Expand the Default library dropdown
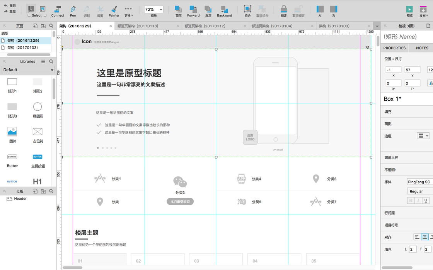Viewport: 433px width, 270px height. coord(28,70)
